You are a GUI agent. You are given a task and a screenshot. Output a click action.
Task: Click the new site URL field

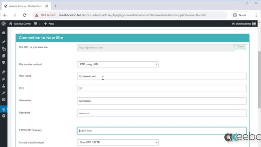tap(156, 47)
